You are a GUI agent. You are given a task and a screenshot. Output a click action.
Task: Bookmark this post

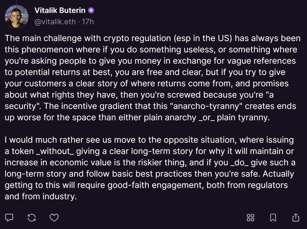[273, 217]
